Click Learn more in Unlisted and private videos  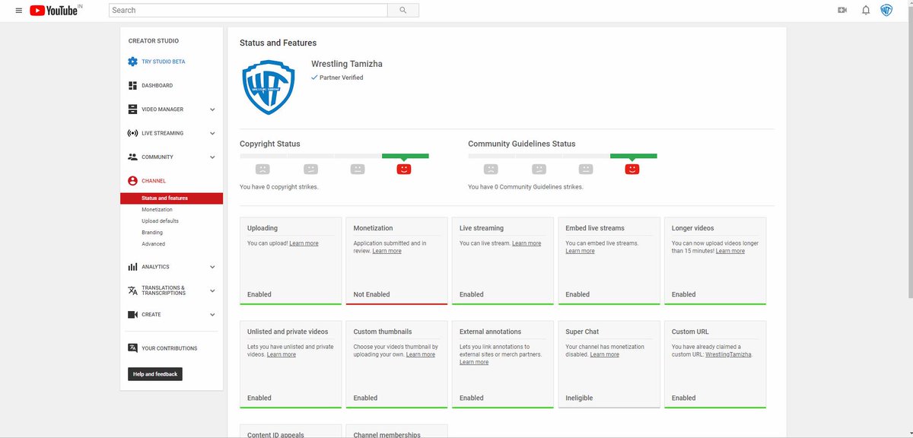[x=281, y=354]
